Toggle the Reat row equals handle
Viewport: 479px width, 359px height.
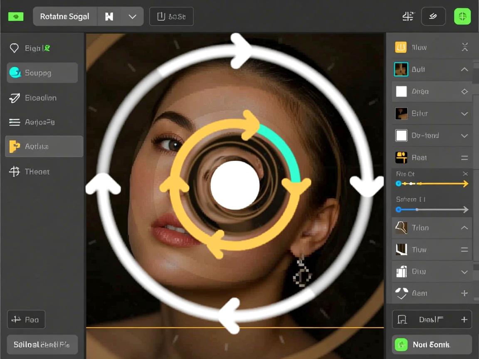tap(464, 158)
